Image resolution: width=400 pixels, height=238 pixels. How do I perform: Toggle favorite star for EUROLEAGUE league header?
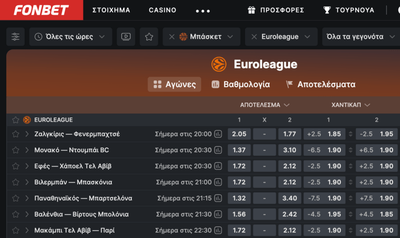(x=16, y=120)
